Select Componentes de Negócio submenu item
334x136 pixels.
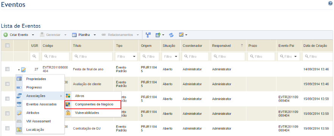(93, 104)
